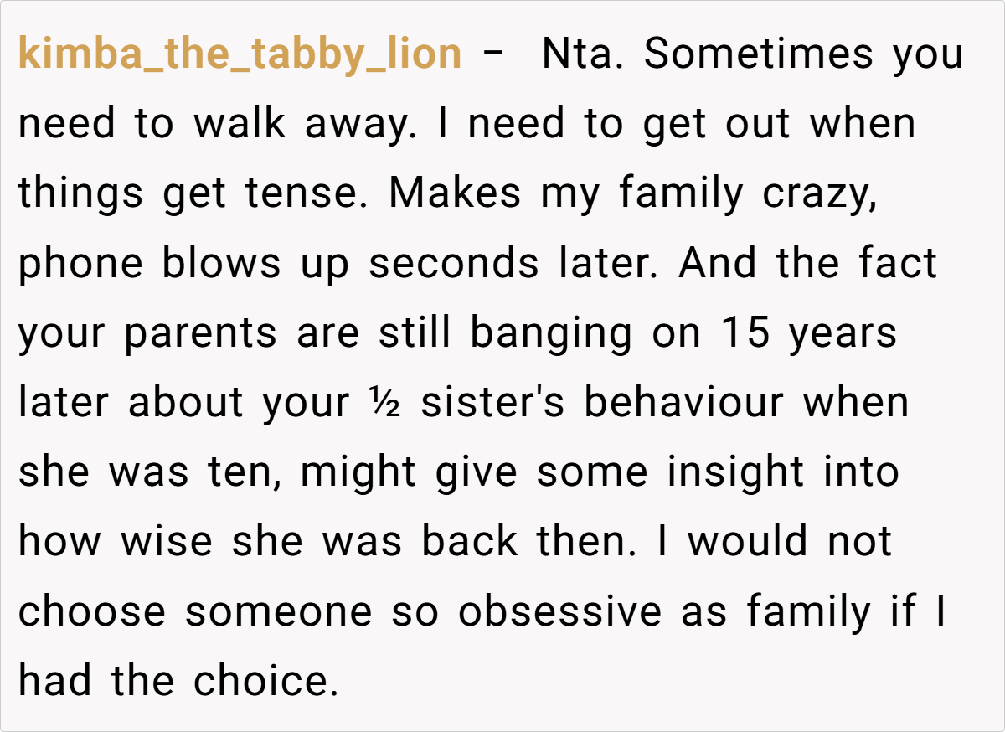
Task: Click the word "parents"
Action: (x=200, y=333)
